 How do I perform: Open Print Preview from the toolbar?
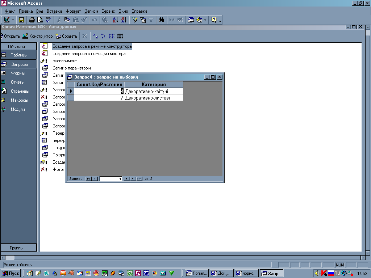point(40,20)
